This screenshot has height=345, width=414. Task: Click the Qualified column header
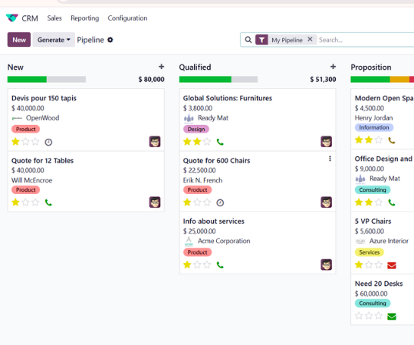(195, 67)
